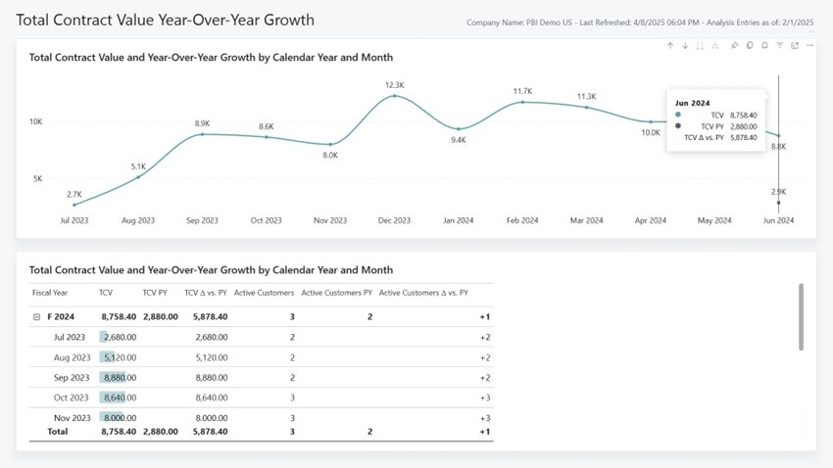Click the Oct 2023 row label
The width and height of the screenshot is (833, 468).
point(71,398)
